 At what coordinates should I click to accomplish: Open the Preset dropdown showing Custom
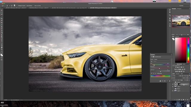click(162, 59)
